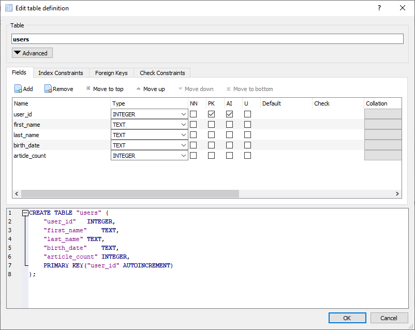This screenshot has width=415, height=330.
Task: Click the table name input field
Action: 207,39
